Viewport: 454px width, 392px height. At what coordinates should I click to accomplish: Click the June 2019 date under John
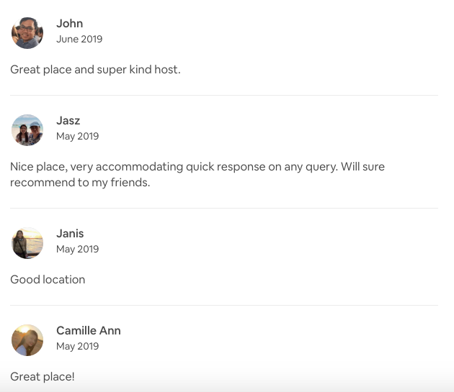(79, 39)
